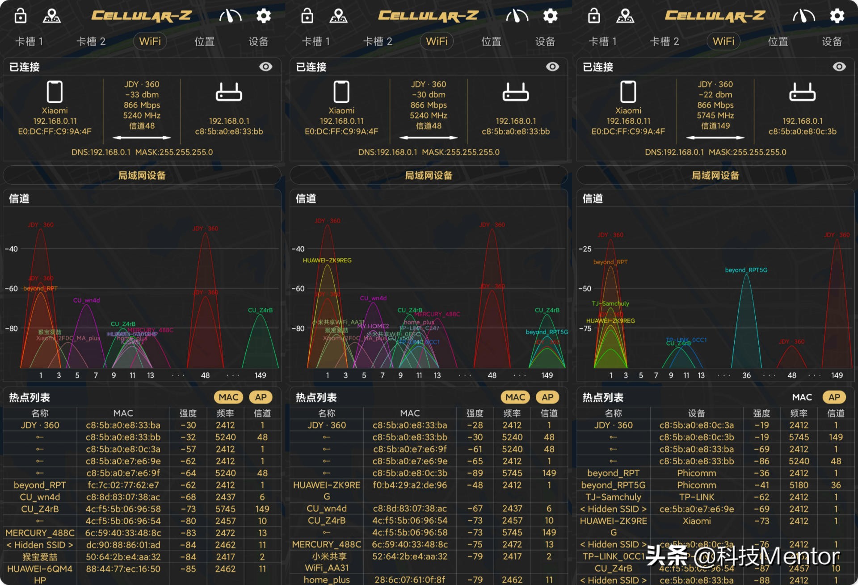Expand the beyond_RPT5G hotspot row

(x=613, y=485)
